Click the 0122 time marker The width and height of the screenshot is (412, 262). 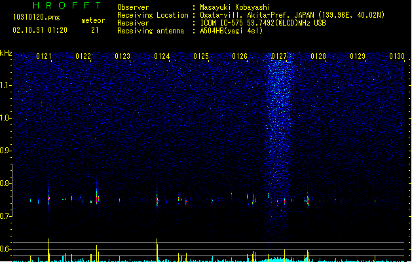click(83, 56)
